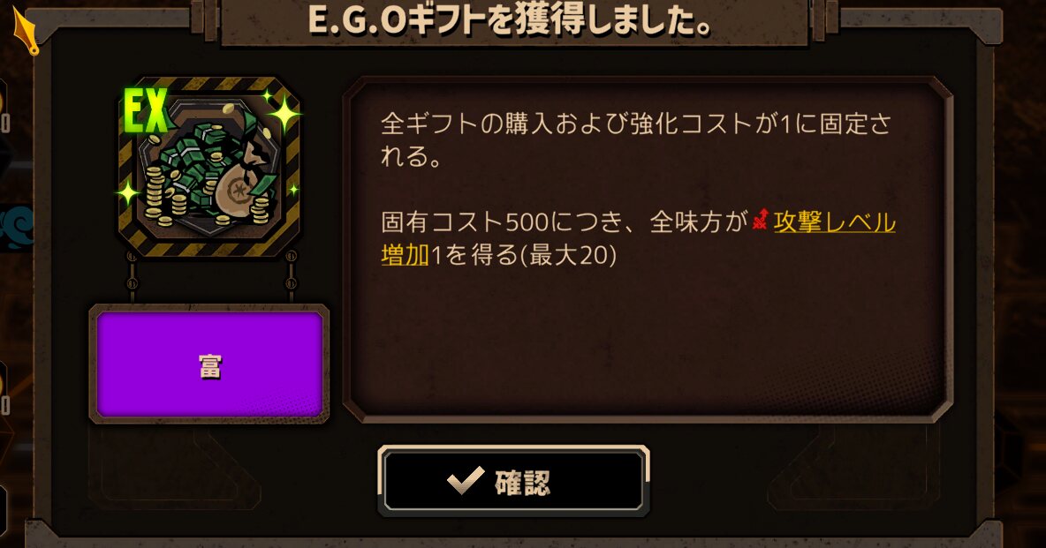Confirm the gift with the 確認 button

click(513, 481)
